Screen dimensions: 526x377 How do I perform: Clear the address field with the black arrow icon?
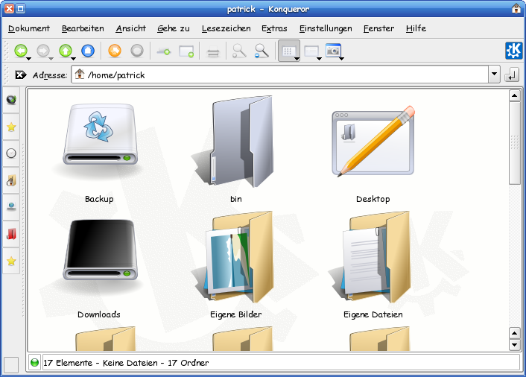(20, 75)
